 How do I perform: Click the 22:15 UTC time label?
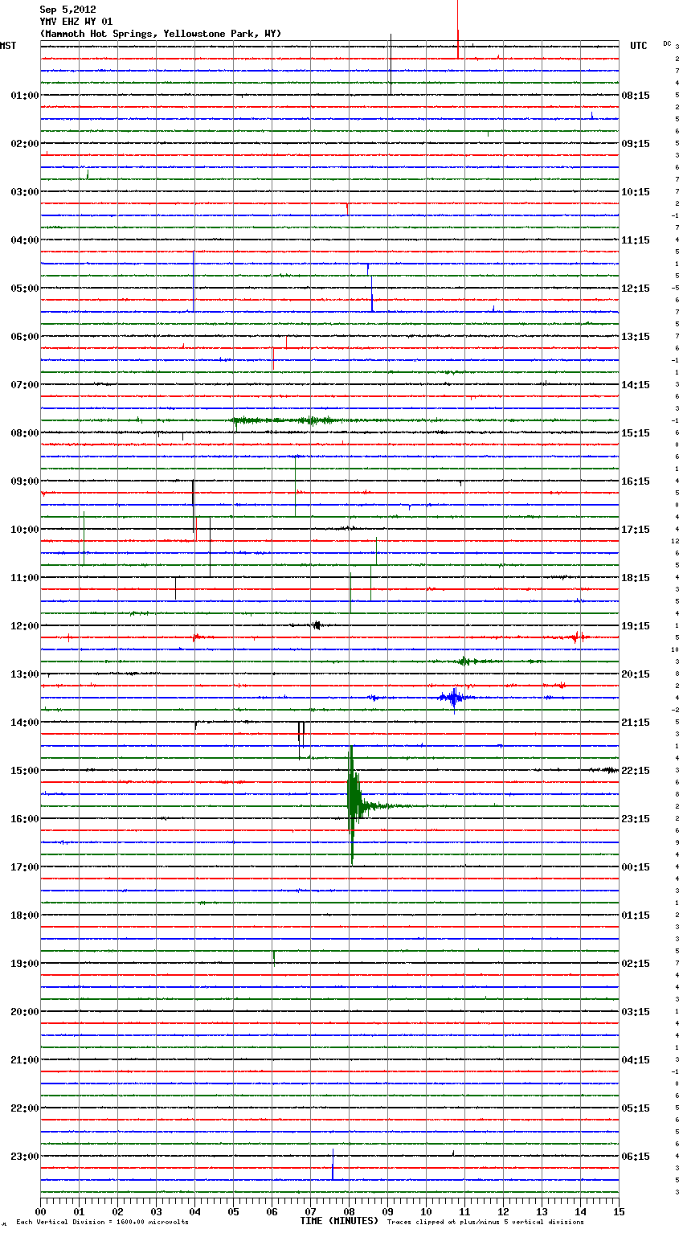coord(636,771)
